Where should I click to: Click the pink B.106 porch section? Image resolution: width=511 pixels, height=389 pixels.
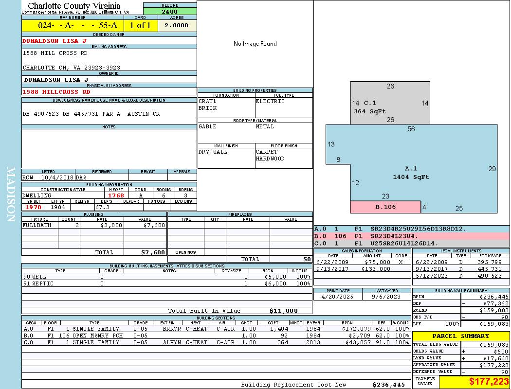385,207
